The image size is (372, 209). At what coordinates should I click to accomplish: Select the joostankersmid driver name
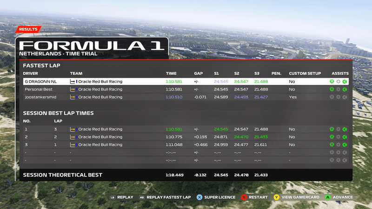click(40, 97)
